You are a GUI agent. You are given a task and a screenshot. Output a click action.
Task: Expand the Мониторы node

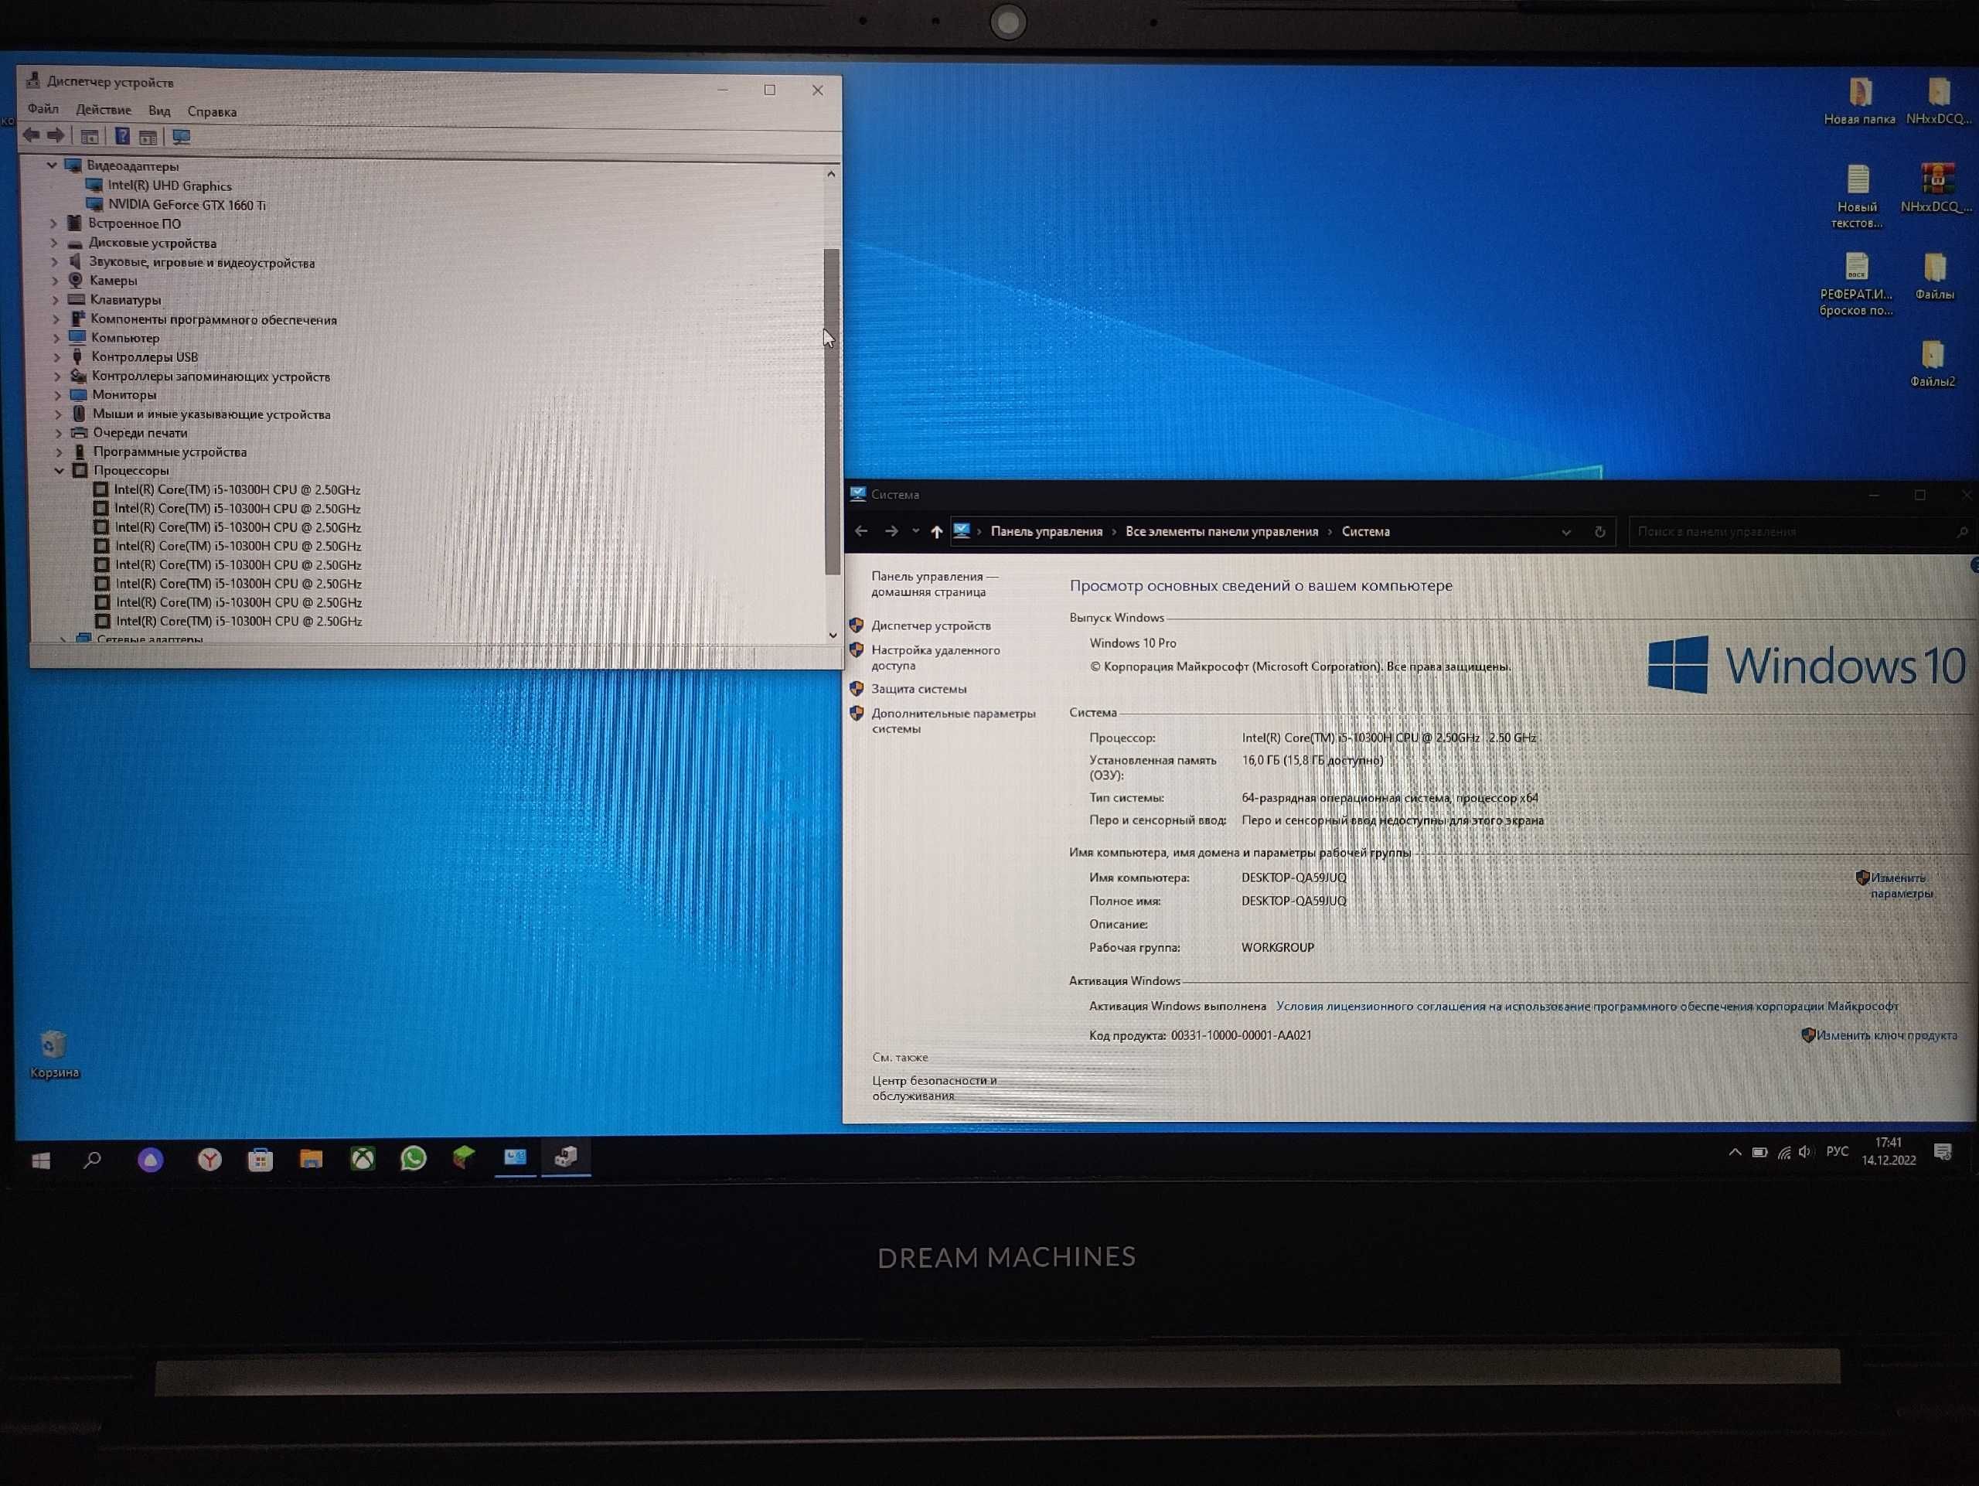[x=58, y=394]
